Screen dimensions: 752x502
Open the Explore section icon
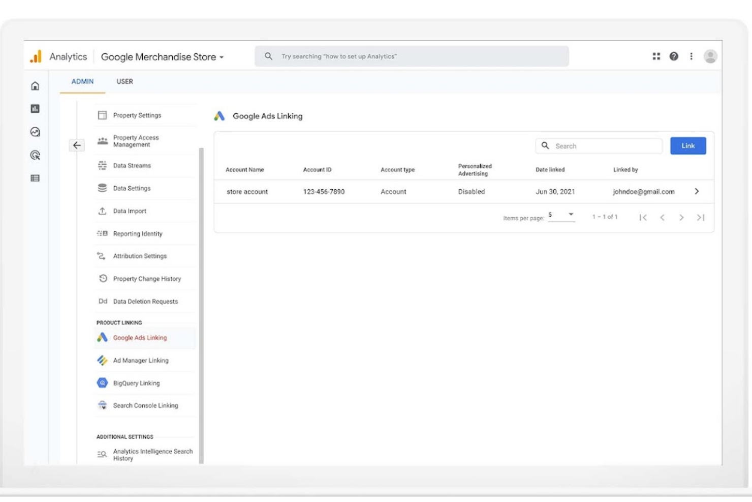click(x=35, y=132)
